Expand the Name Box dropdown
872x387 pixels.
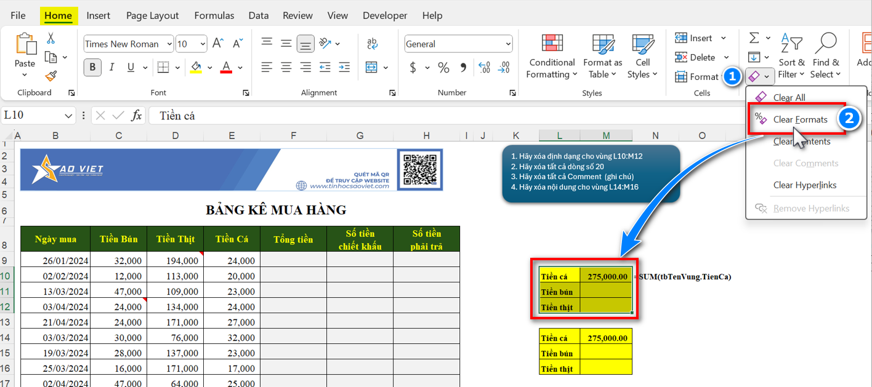point(69,116)
